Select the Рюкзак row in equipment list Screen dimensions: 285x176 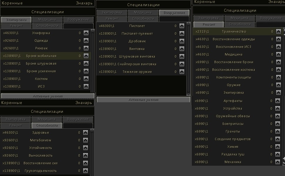tap(41, 48)
